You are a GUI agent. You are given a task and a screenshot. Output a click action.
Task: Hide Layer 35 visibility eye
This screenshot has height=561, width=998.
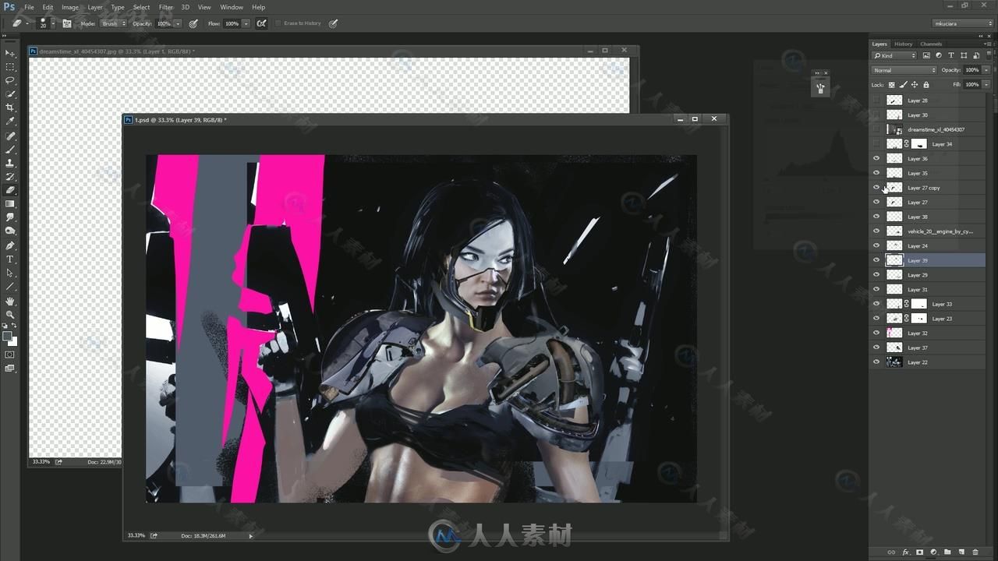pos(876,173)
